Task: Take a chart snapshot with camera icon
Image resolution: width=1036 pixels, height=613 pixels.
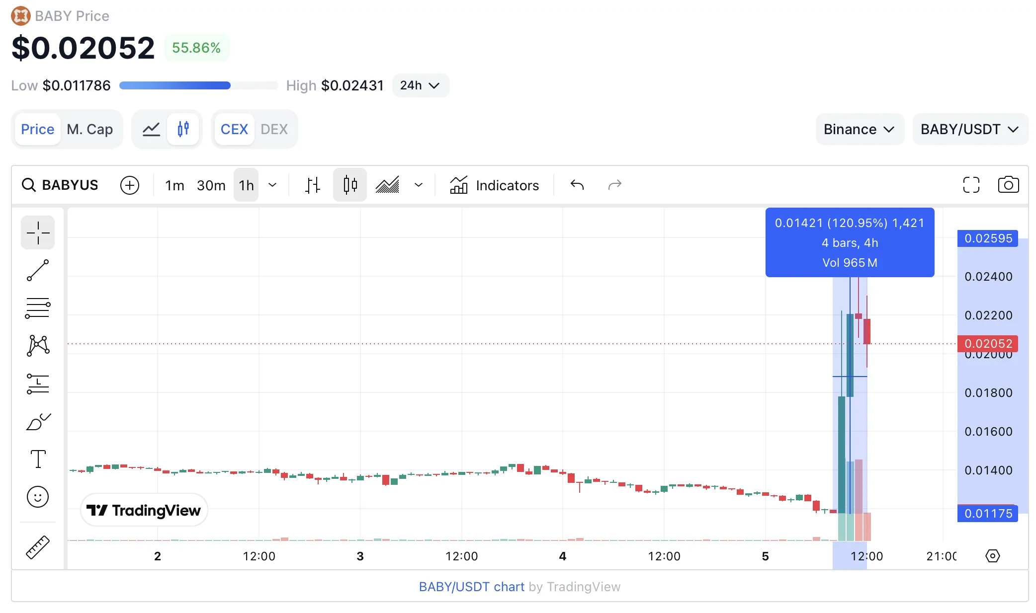Action: click(1008, 185)
